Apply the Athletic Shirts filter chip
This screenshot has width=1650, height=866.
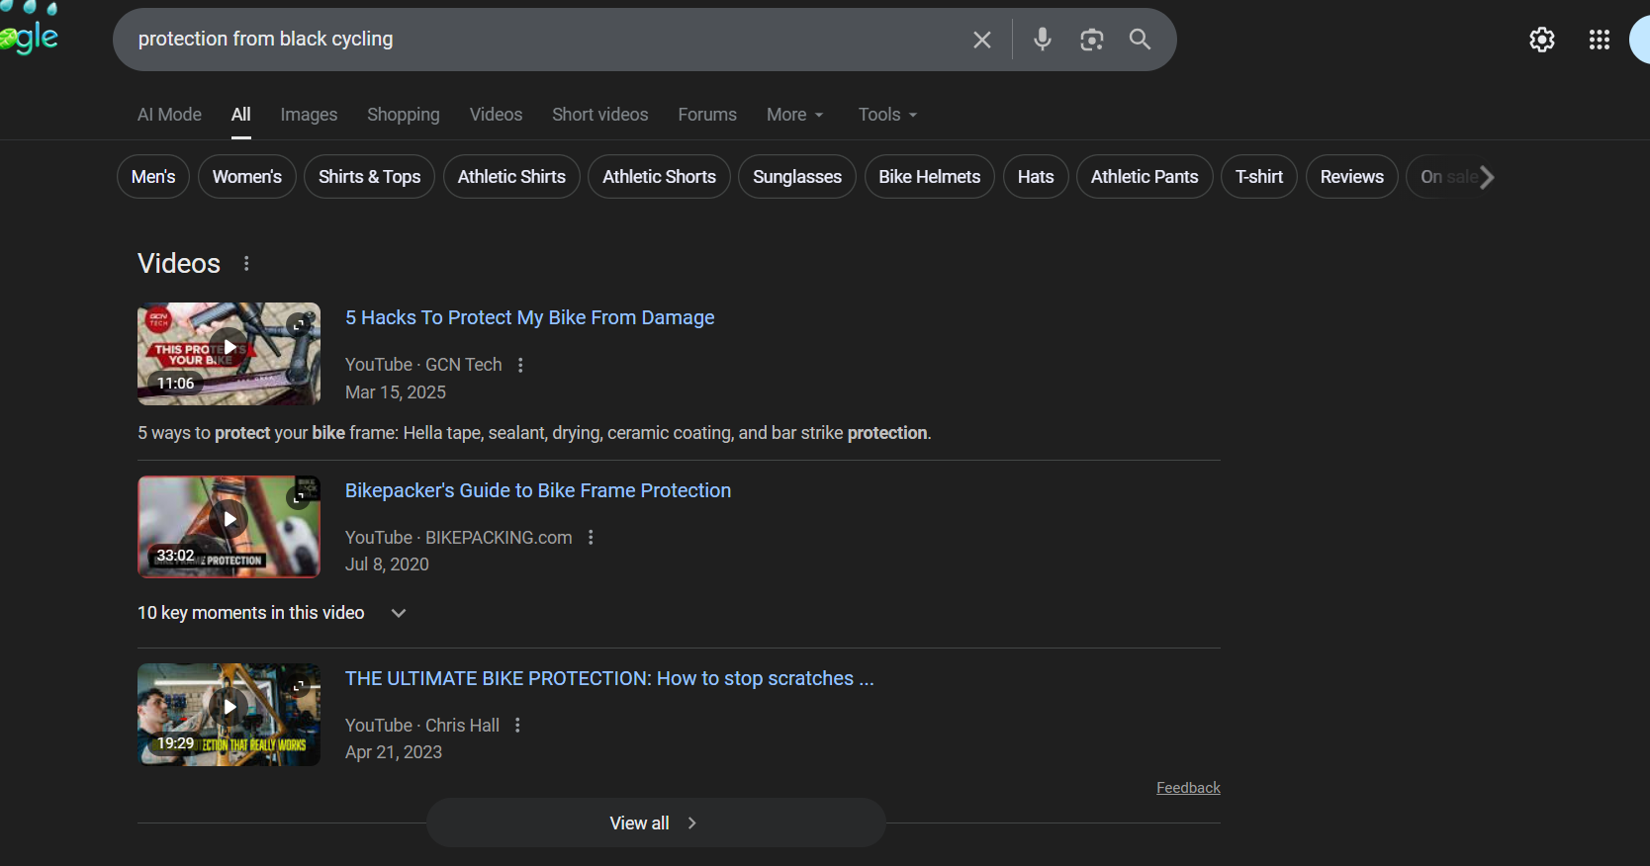tap(511, 177)
